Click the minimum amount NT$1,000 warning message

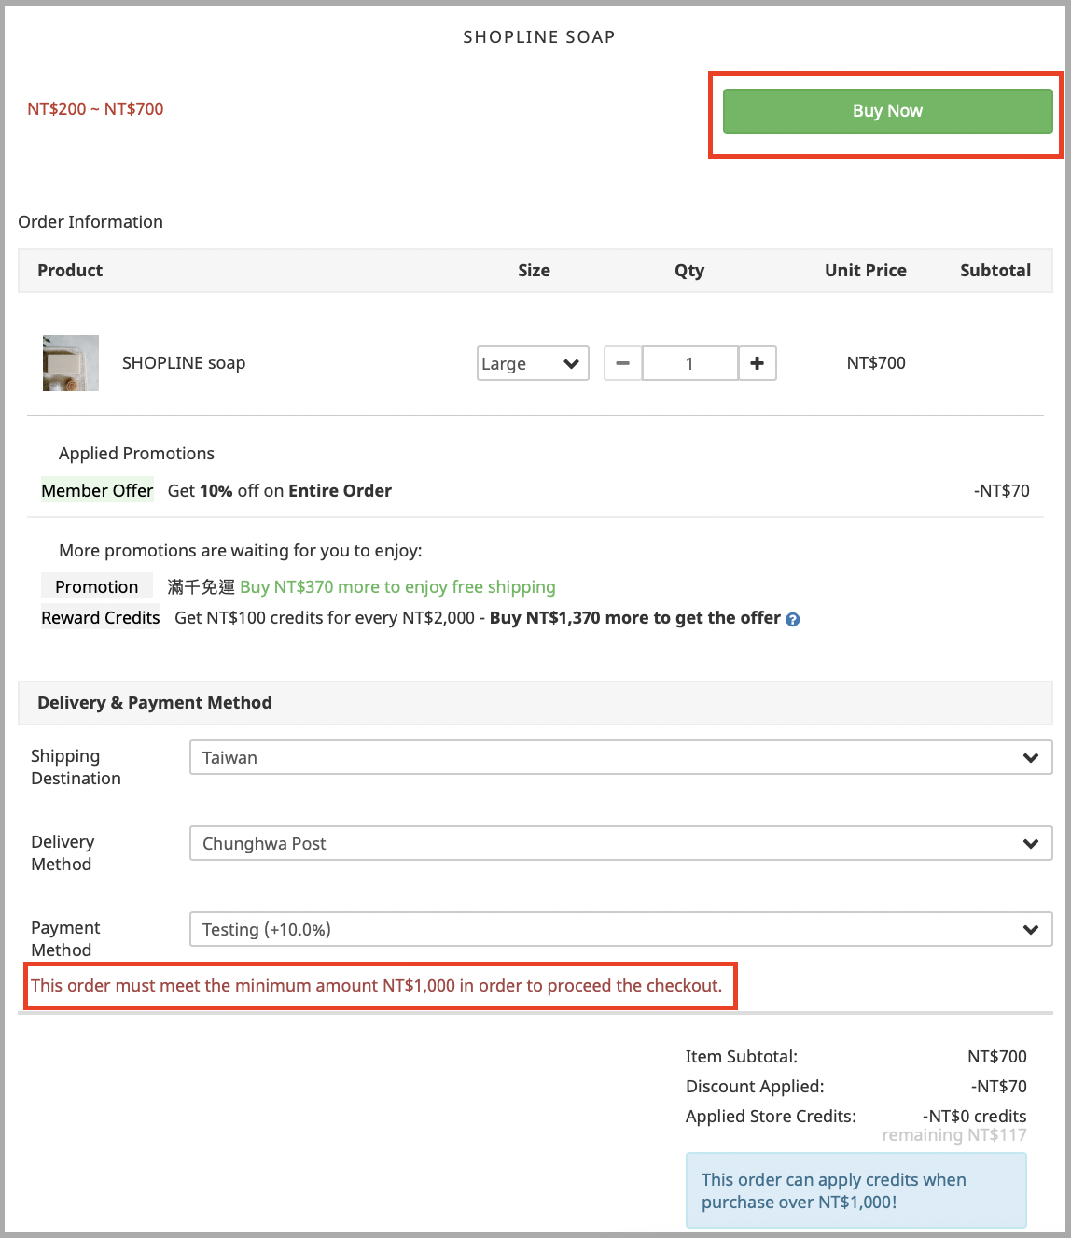pos(377,986)
